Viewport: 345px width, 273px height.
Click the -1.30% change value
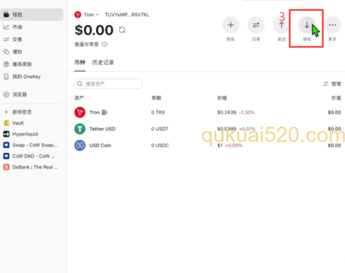[x=247, y=113]
